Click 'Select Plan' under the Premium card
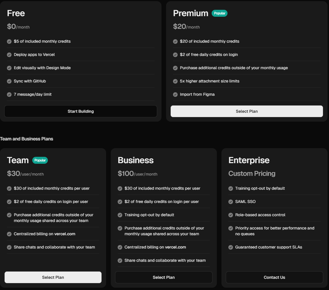 point(247,111)
